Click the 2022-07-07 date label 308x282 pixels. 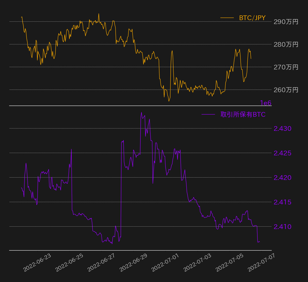262,262
